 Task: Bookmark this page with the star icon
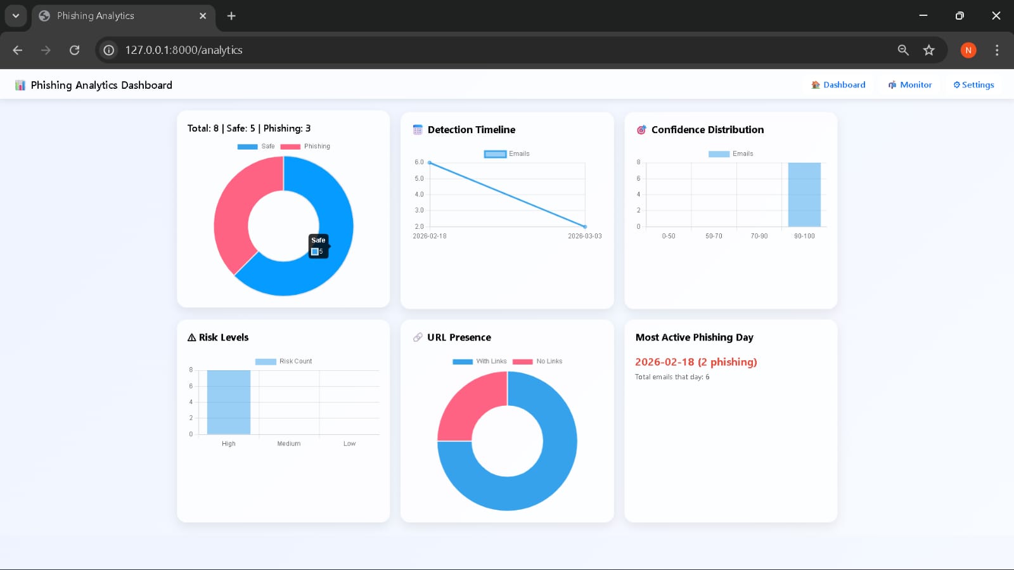point(928,50)
